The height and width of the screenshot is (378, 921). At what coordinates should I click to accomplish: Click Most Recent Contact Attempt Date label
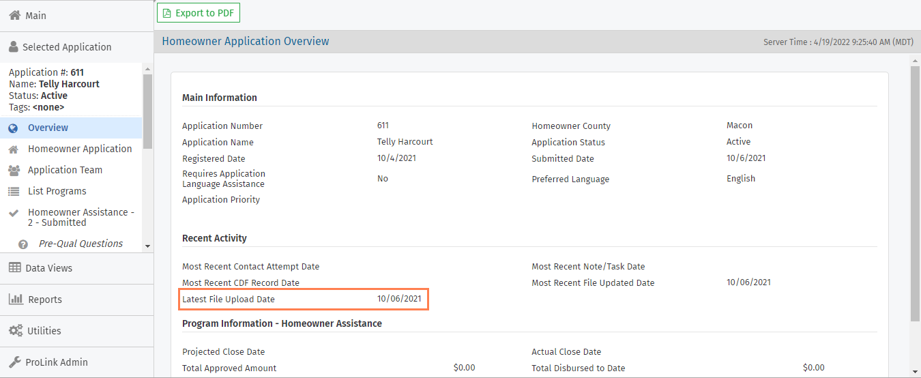(250, 267)
